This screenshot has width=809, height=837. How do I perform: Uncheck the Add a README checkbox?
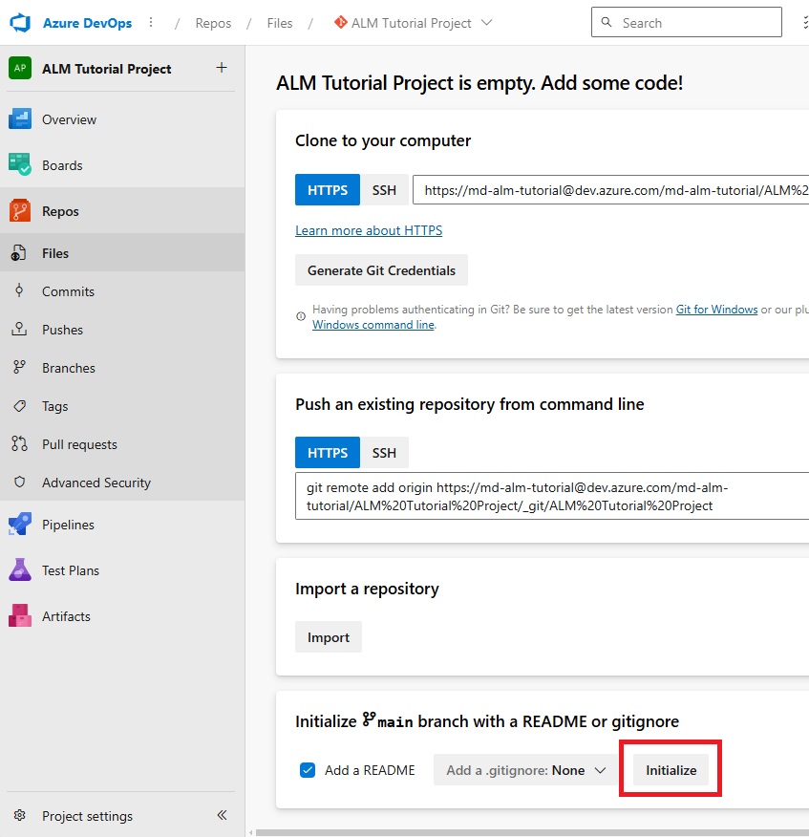(308, 770)
